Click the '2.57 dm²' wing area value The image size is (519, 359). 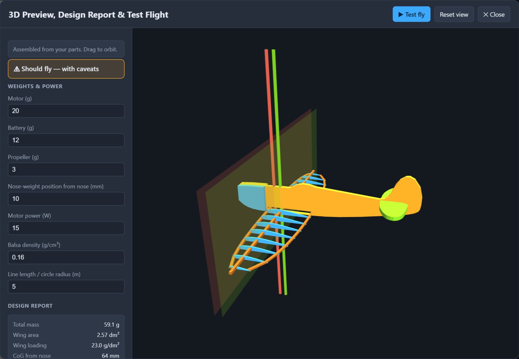(x=108, y=335)
